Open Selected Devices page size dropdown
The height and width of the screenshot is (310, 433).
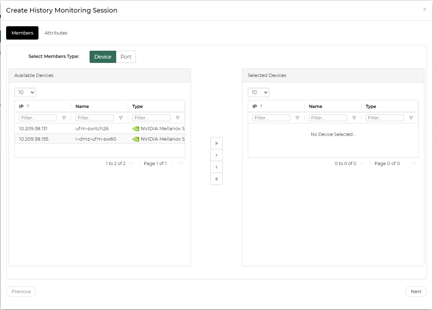(259, 92)
